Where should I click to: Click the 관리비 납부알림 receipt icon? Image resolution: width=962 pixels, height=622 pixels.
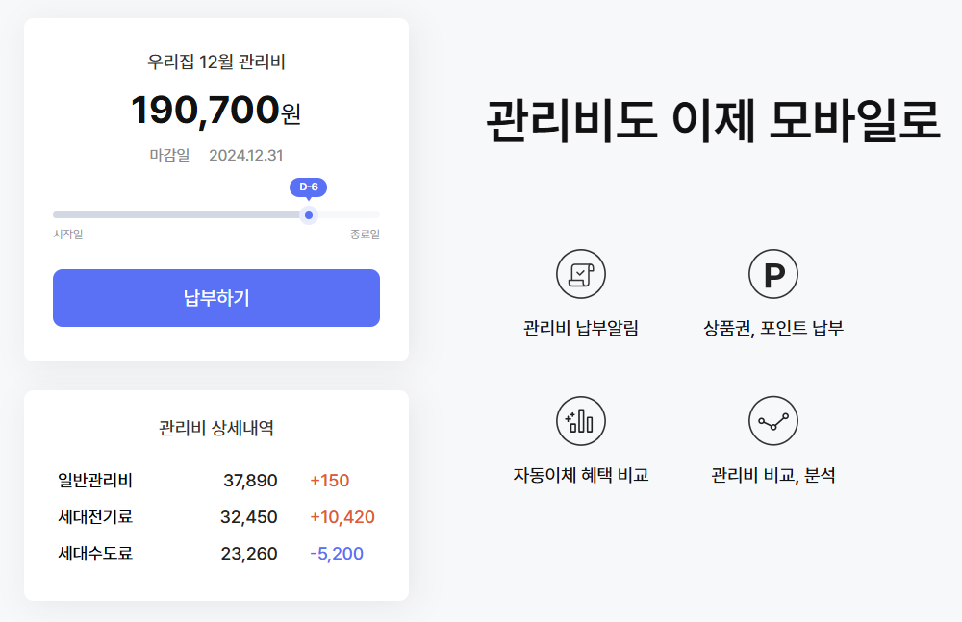(x=580, y=274)
